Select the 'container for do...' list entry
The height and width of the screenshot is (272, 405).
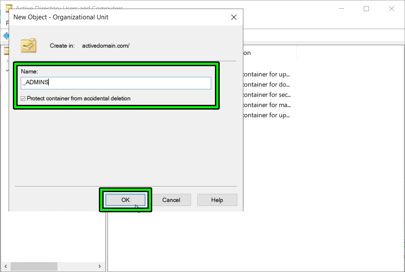(x=267, y=84)
